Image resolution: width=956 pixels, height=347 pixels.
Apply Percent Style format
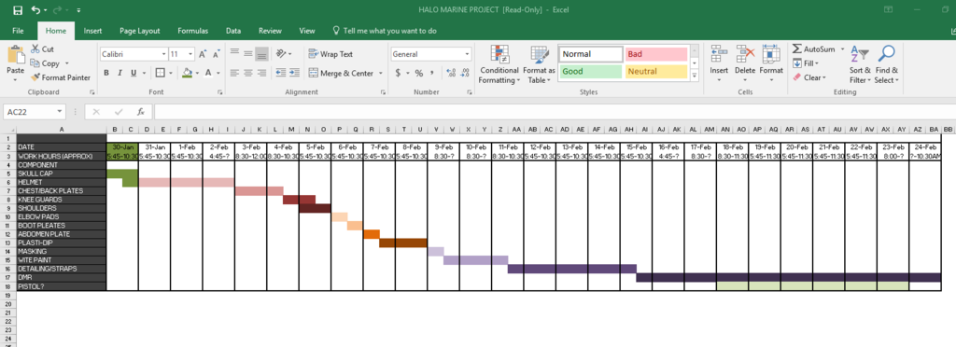click(x=419, y=73)
